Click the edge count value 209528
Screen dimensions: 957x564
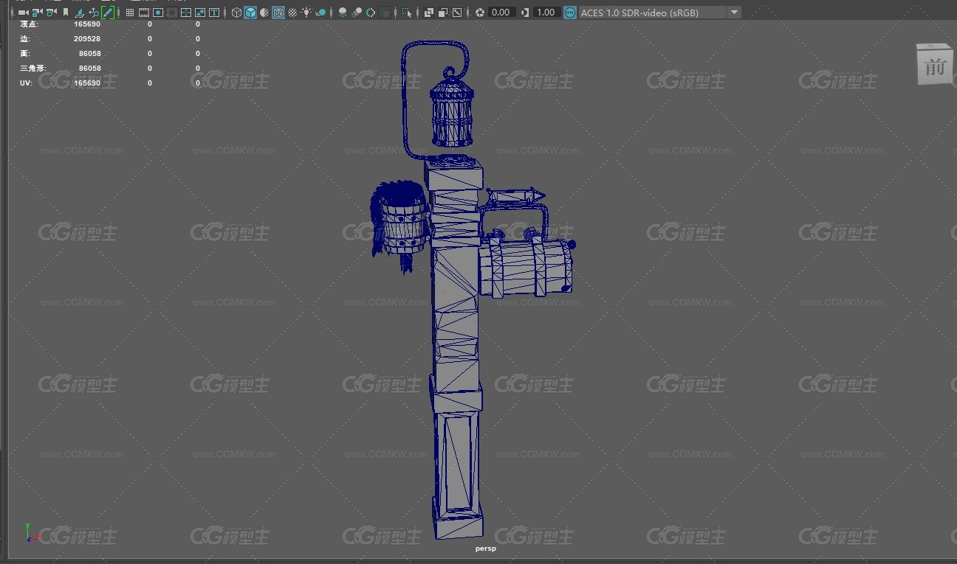click(x=87, y=39)
